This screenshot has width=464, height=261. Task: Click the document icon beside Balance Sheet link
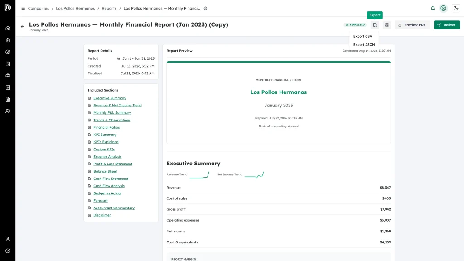tap(89, 171)
